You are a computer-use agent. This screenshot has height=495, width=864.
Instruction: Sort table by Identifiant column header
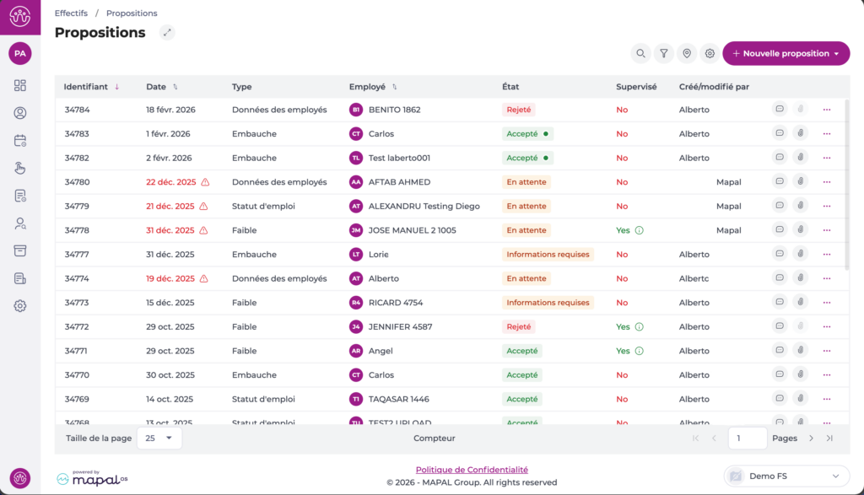click(86, 87)
